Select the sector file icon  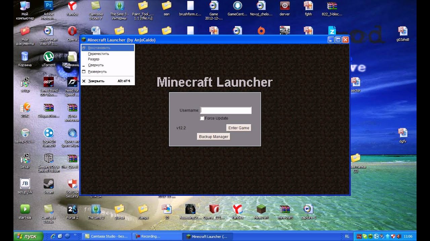[x=355, y=85]
